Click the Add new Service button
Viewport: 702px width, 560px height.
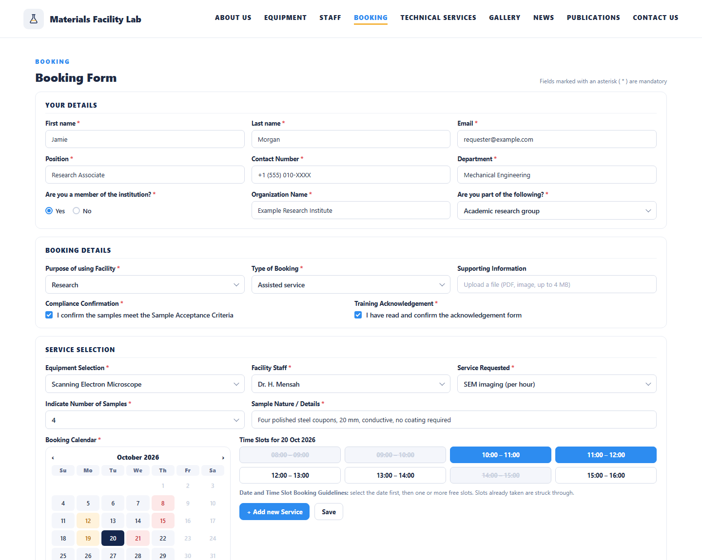[x=274, y=512]
